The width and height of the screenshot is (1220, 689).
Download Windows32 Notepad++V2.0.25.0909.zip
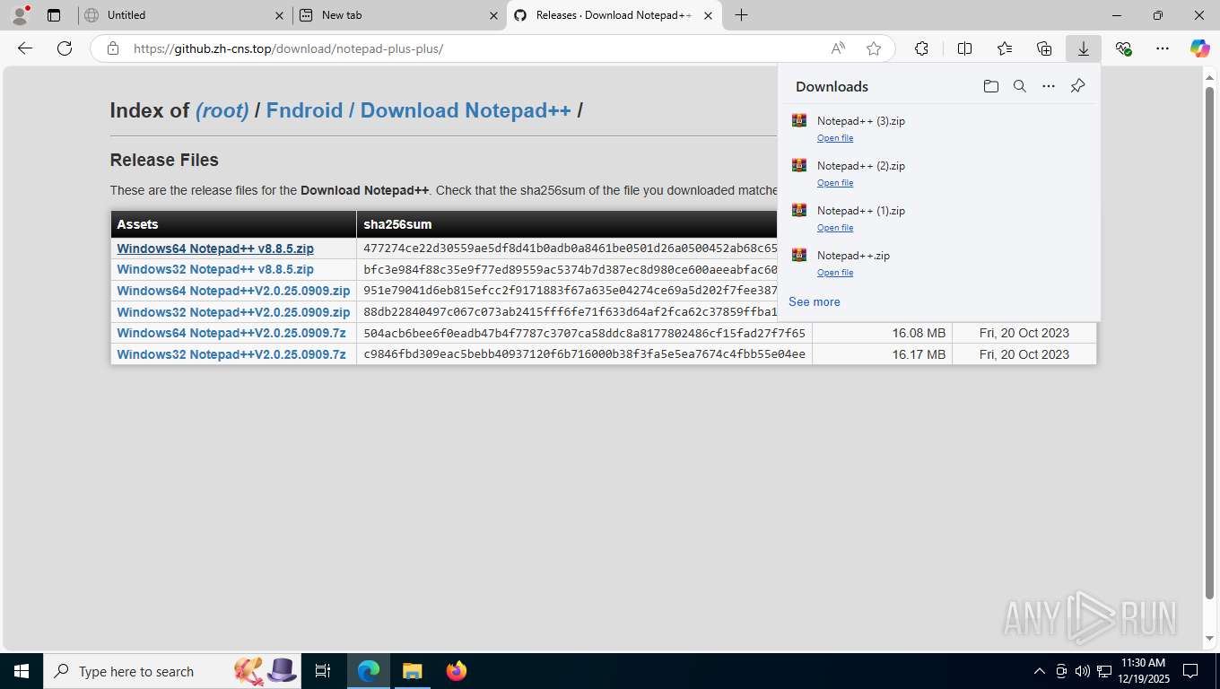point(233,312)
